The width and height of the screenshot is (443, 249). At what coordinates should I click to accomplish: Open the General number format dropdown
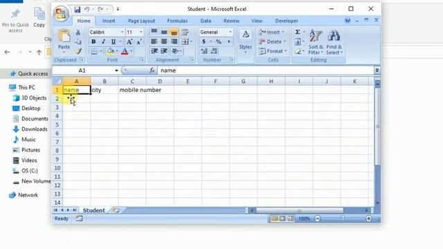[230, 33]
